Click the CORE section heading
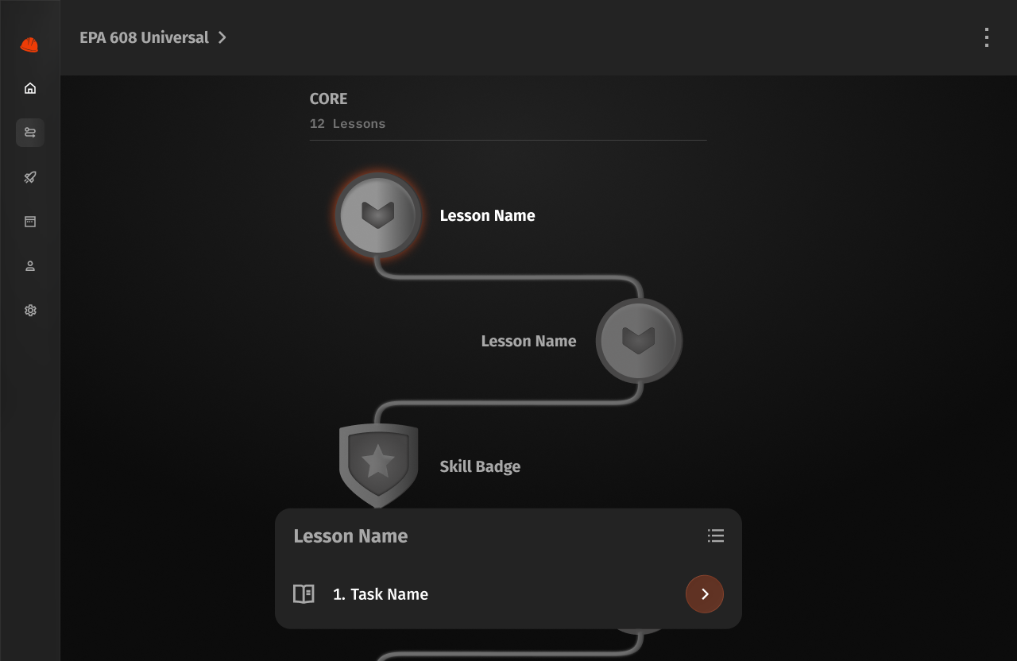The image size is (1017, 661). click(x=328, y=99)
